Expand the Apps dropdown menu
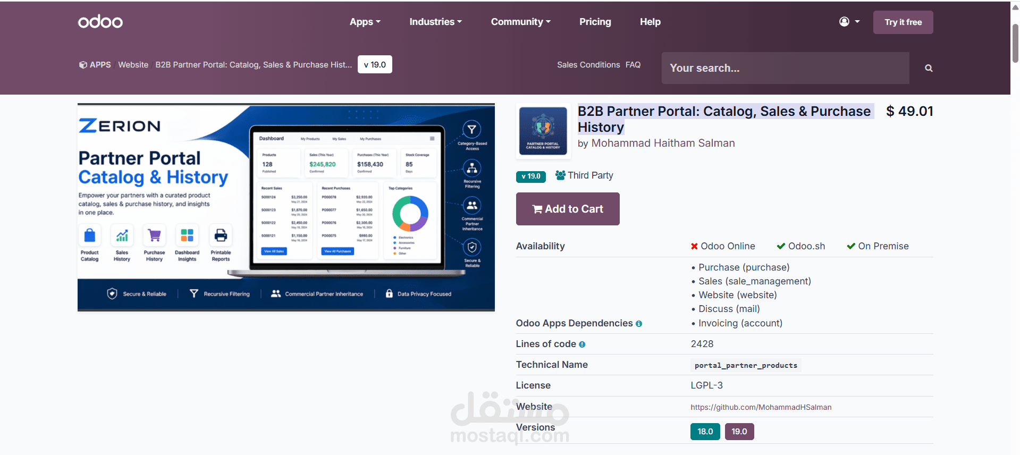 pos(365,22)
